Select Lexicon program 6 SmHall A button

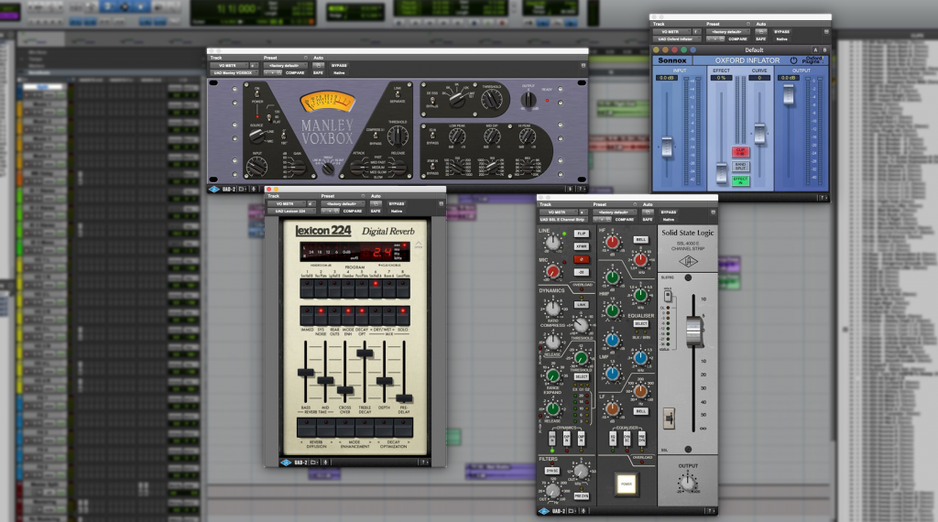click(x=376, y=287)
